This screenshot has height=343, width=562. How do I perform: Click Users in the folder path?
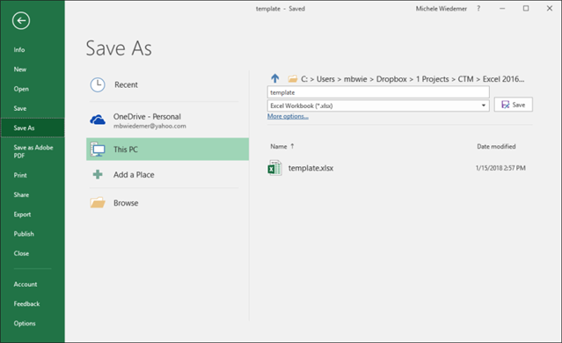point(325,79)
